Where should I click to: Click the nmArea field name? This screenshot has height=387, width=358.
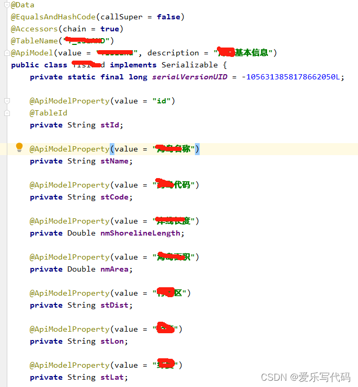[114, 269]
